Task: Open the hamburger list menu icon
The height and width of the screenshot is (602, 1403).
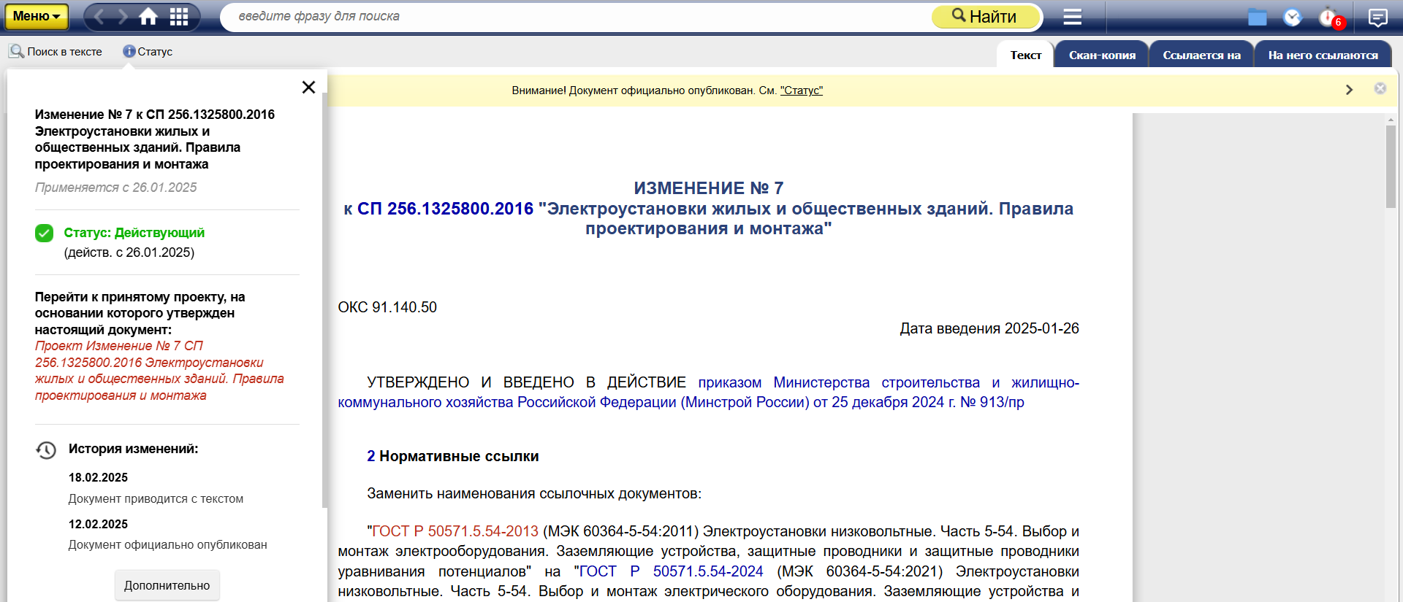Action: (x=1072, y=17)
